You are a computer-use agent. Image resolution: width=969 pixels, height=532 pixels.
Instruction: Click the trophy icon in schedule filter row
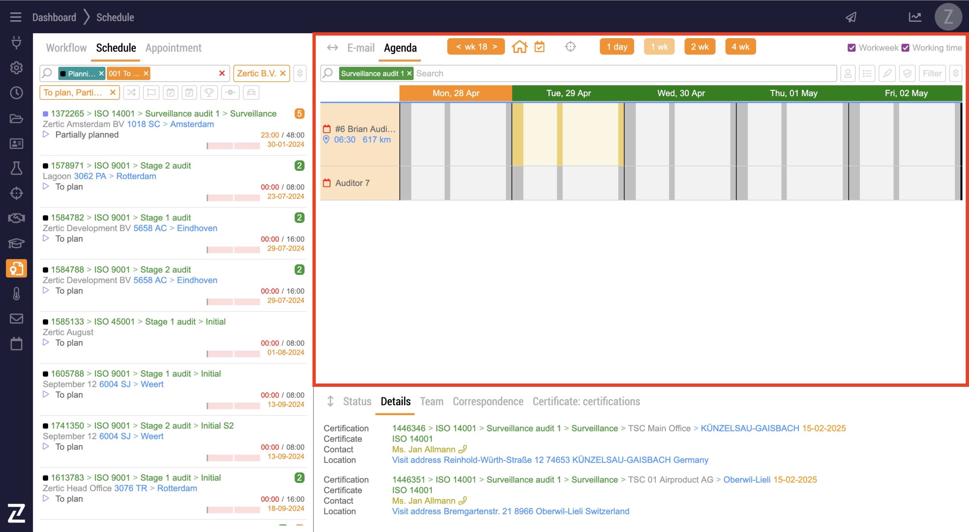coord(209,93)
